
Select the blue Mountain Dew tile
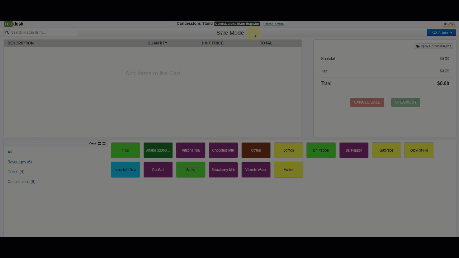125,169
